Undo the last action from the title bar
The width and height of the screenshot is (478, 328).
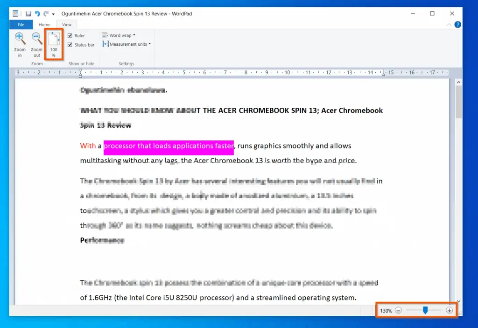[37, 14]
